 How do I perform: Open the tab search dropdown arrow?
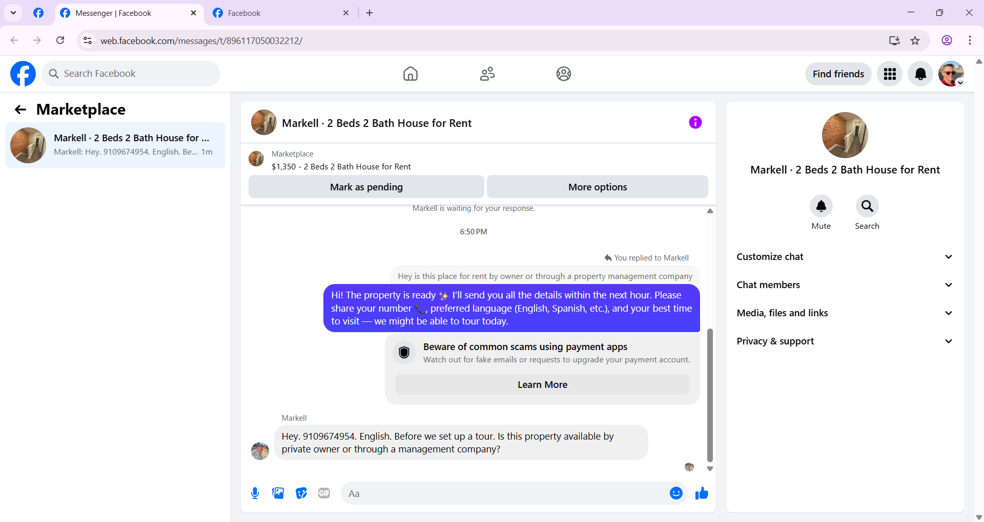tap(13, 13)
